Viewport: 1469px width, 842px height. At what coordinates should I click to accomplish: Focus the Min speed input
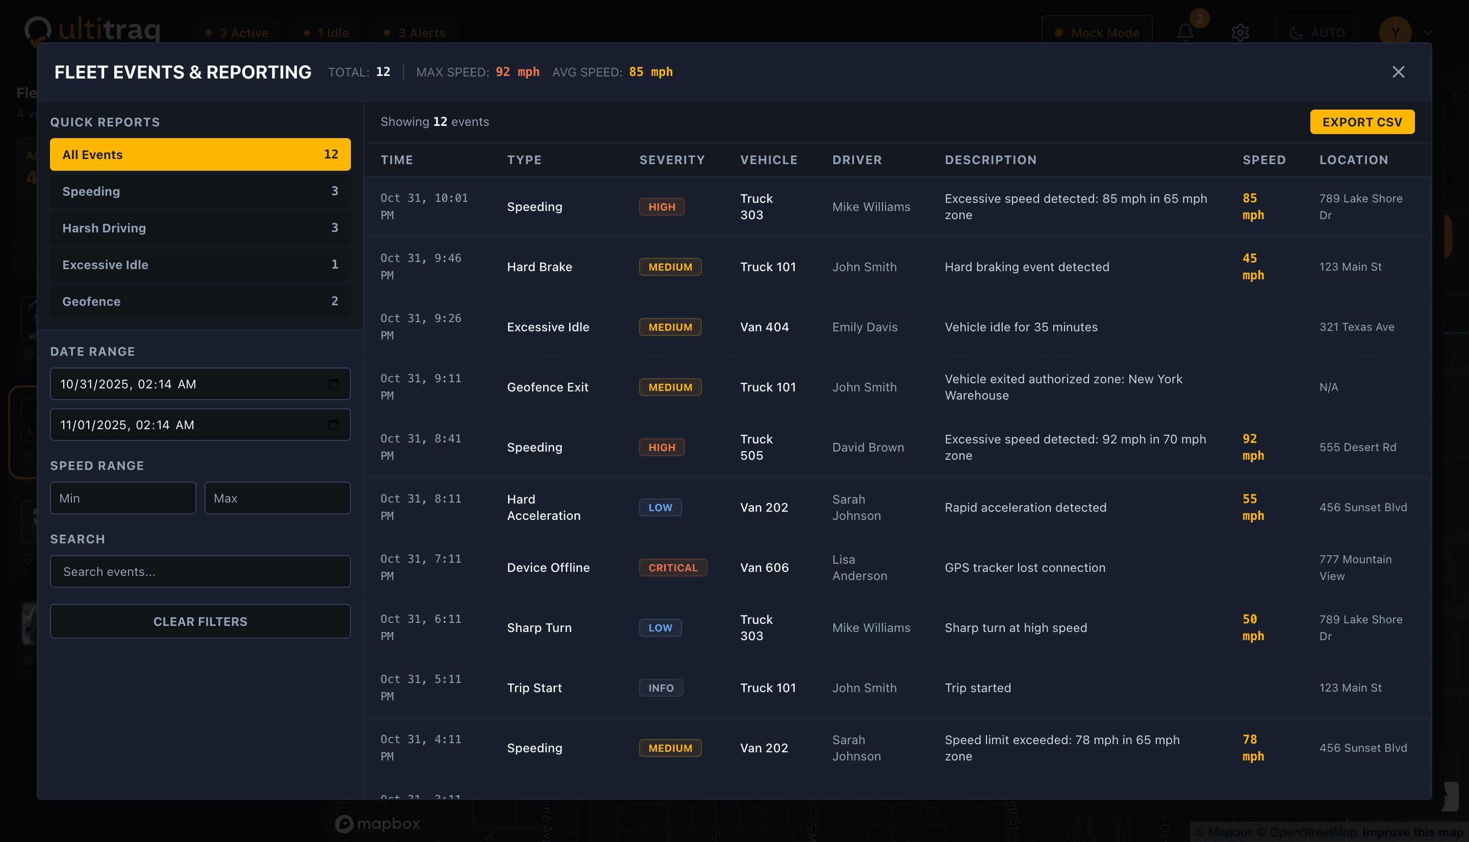click(122, 498)
